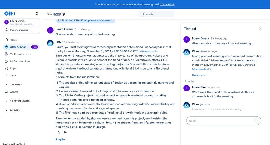Click the NEW badge on Otter AI Chat
270x145 pixels.
pos(35,47)
